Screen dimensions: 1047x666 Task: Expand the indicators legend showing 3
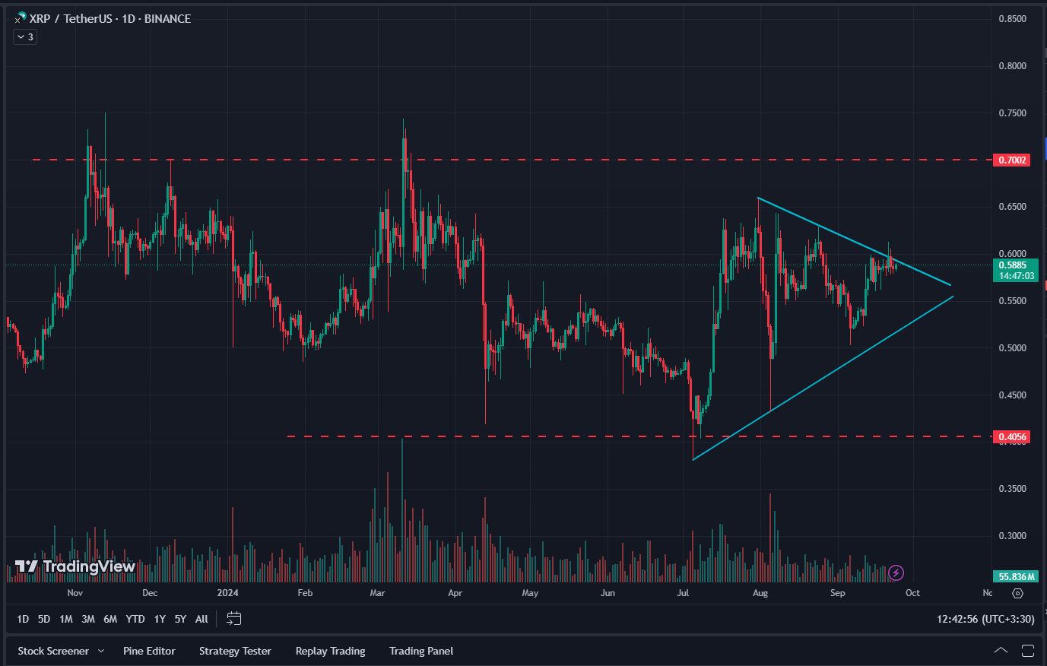click(25, 36)
